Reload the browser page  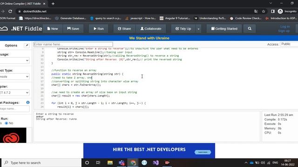[10, 11]
